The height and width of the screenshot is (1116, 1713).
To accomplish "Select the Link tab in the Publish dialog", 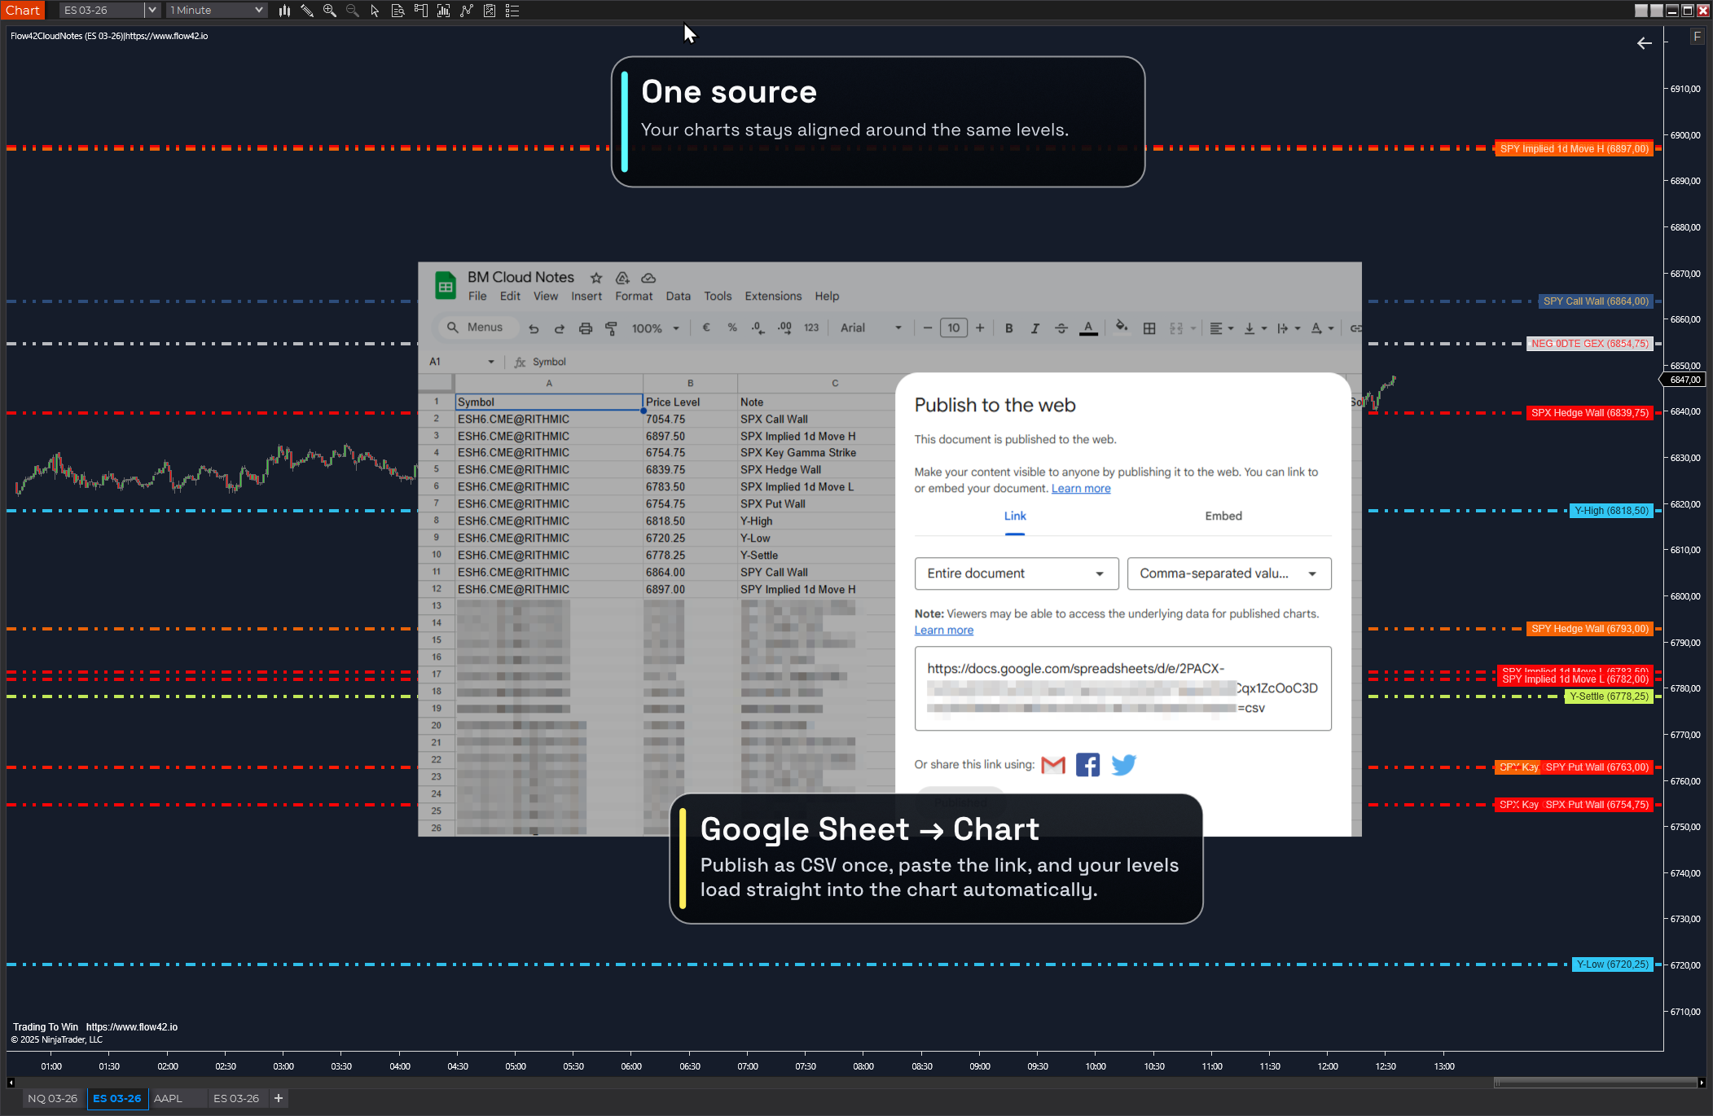I will coord(1015,516).
